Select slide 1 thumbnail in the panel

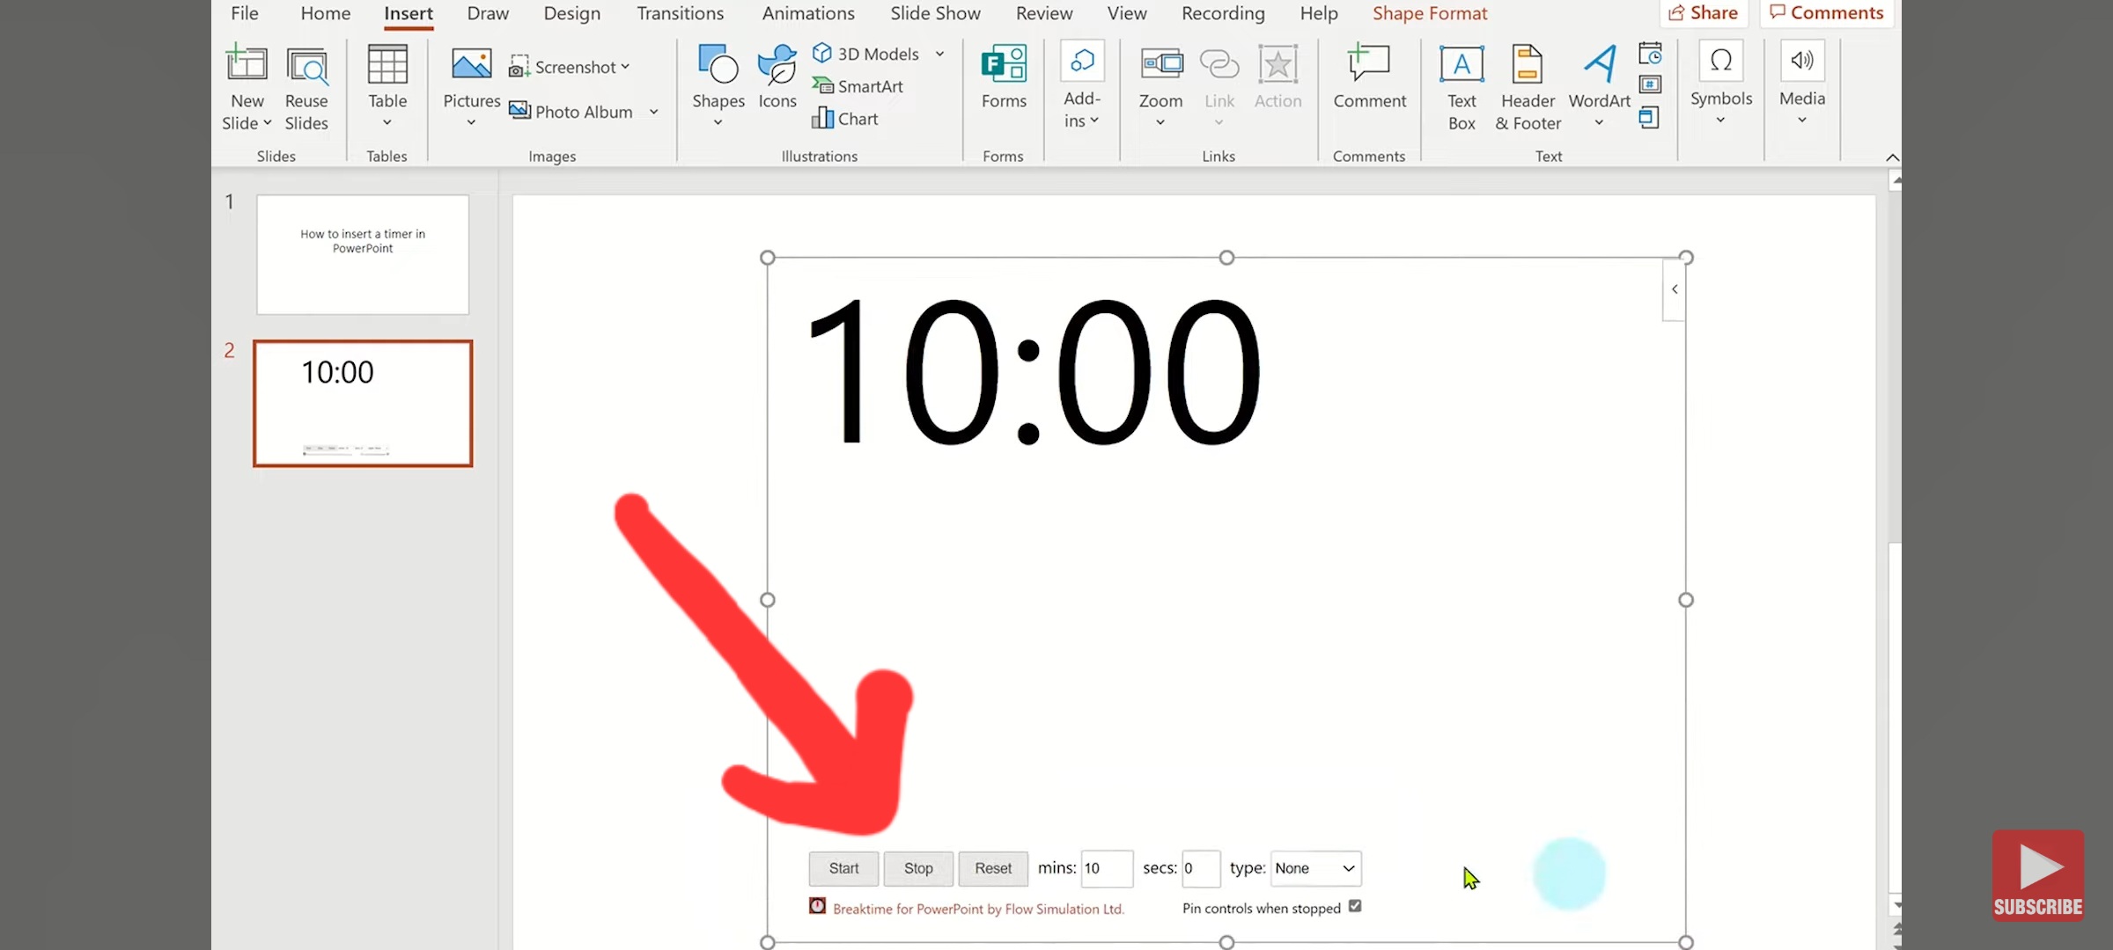point(362,253)
